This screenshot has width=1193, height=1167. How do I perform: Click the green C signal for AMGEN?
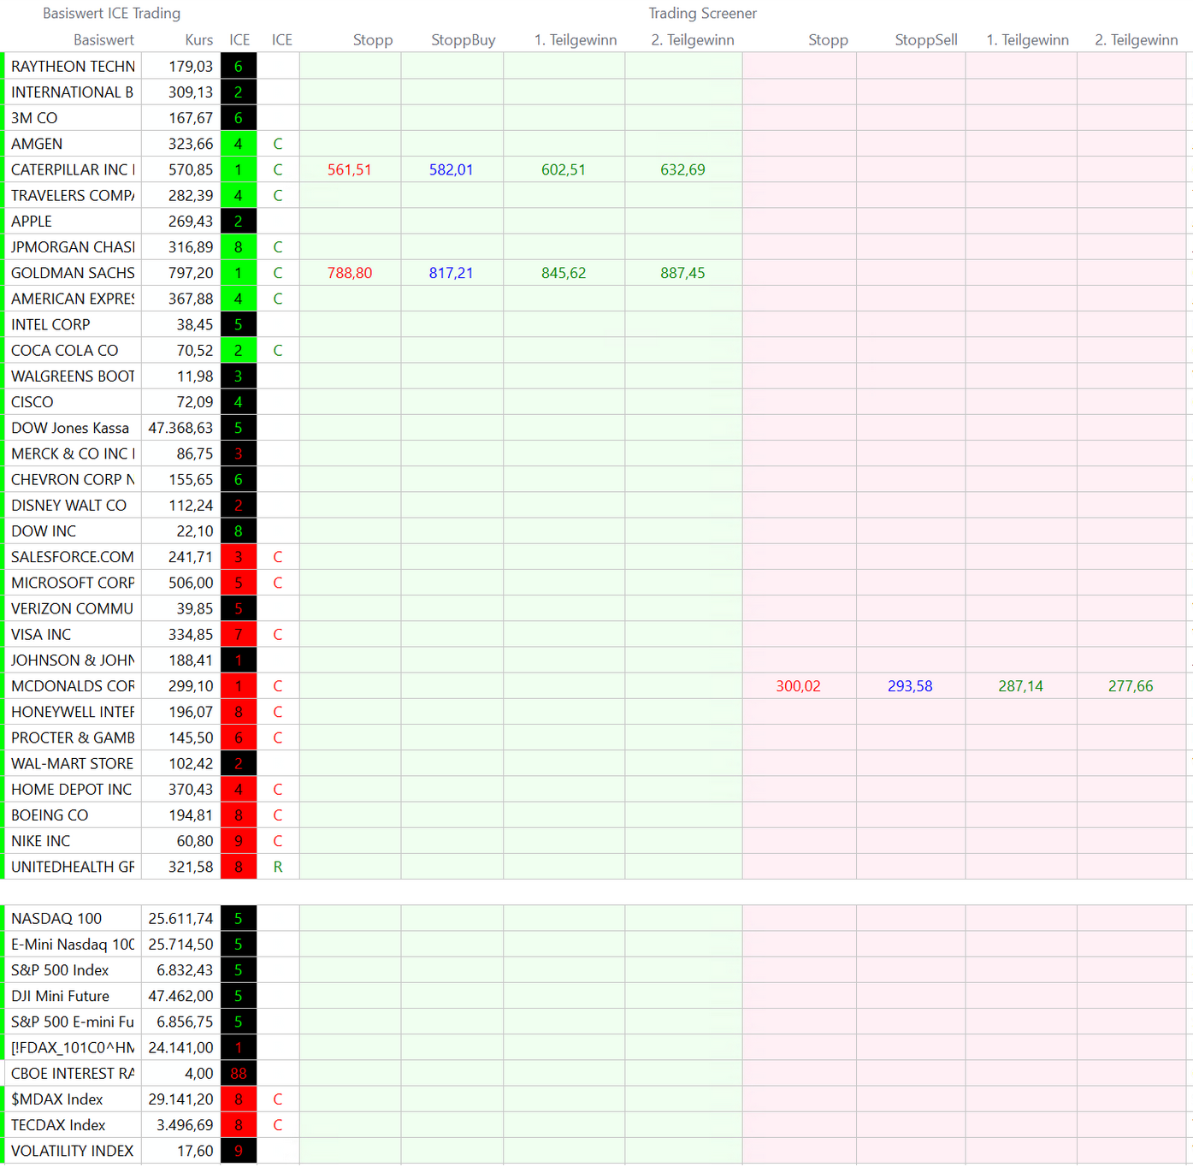tap(278, 144)
